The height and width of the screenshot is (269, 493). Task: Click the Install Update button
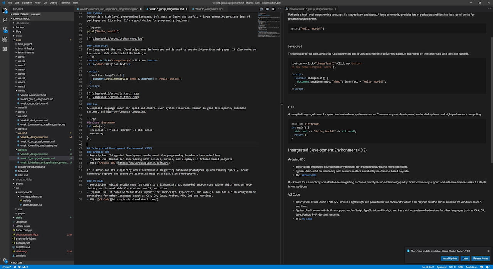click(450, 258)
